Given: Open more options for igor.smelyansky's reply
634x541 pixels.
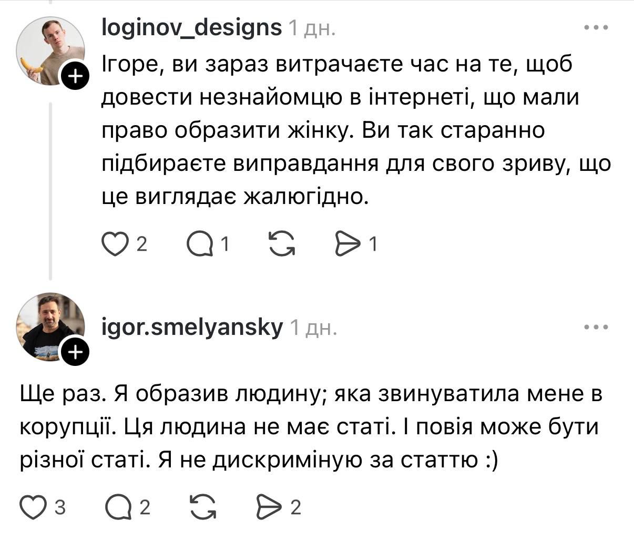Looking at the screenshot, I should [x=596, y=327].
